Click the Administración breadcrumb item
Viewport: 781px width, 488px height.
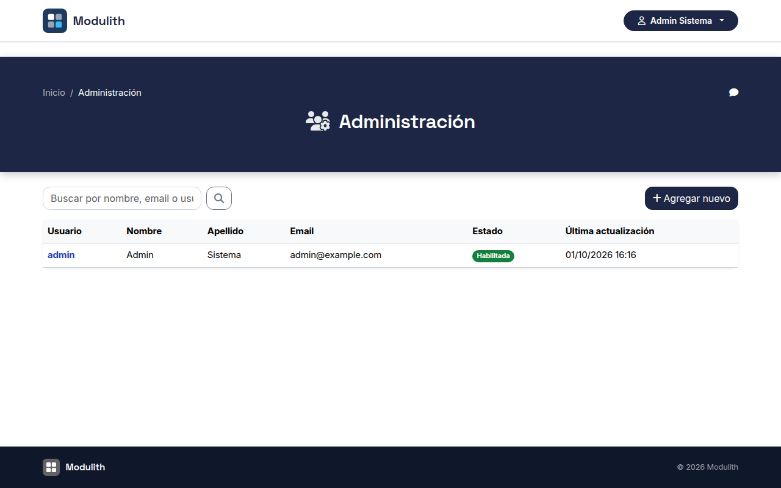pos(110,93)
